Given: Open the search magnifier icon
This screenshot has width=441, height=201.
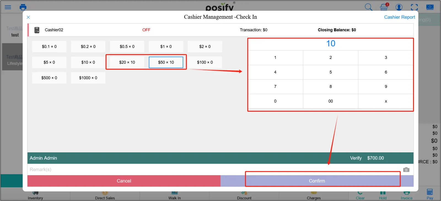Looking at the screenshot, I should click(368, 7).
